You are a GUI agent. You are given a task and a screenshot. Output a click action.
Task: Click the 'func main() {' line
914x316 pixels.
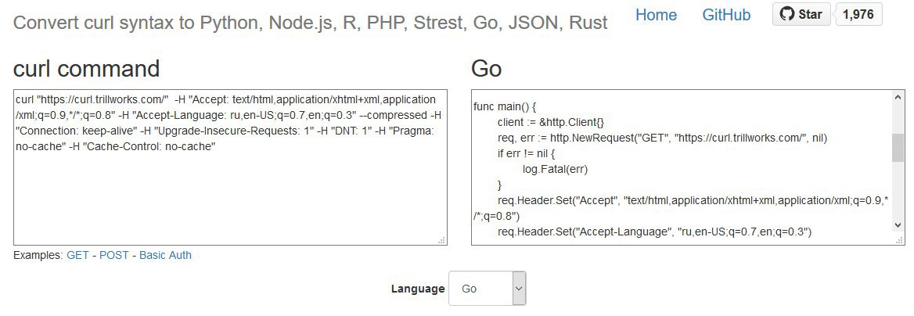(505, 106)
